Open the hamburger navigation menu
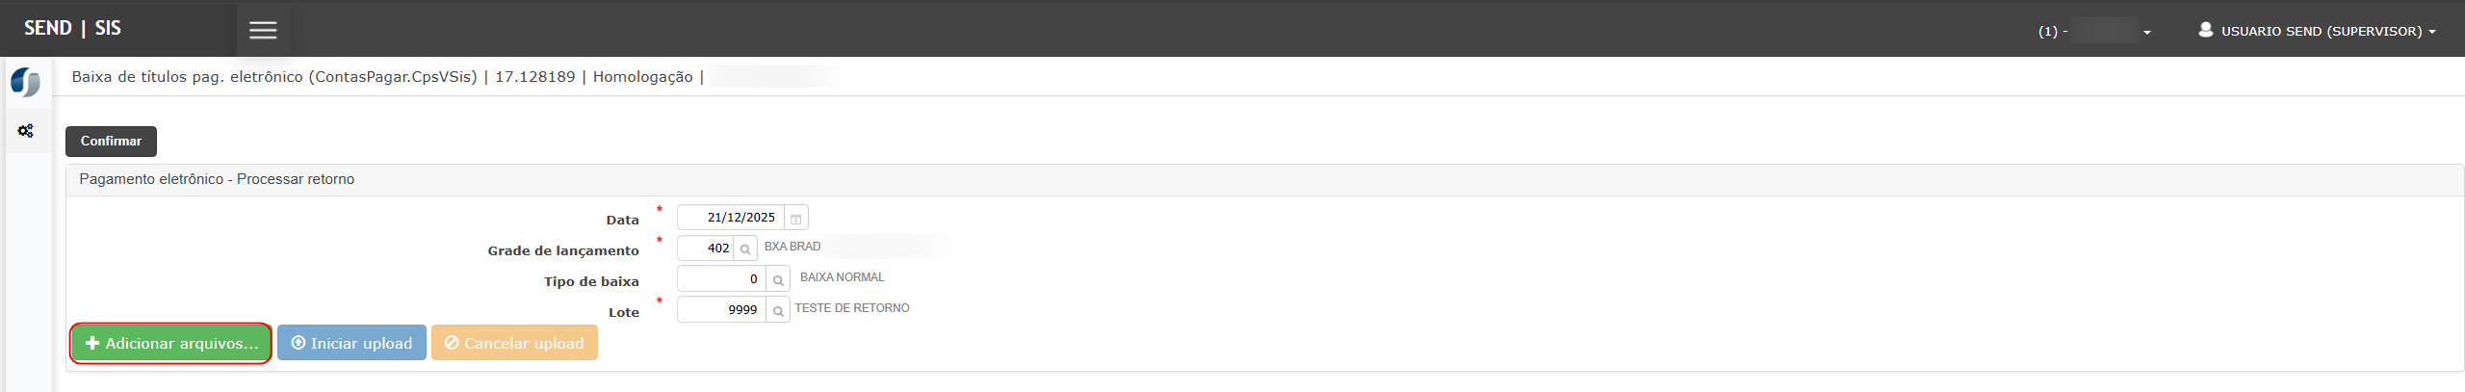Screen dimensions: 2465x392 pyautogui.click(x=263, y=30)
